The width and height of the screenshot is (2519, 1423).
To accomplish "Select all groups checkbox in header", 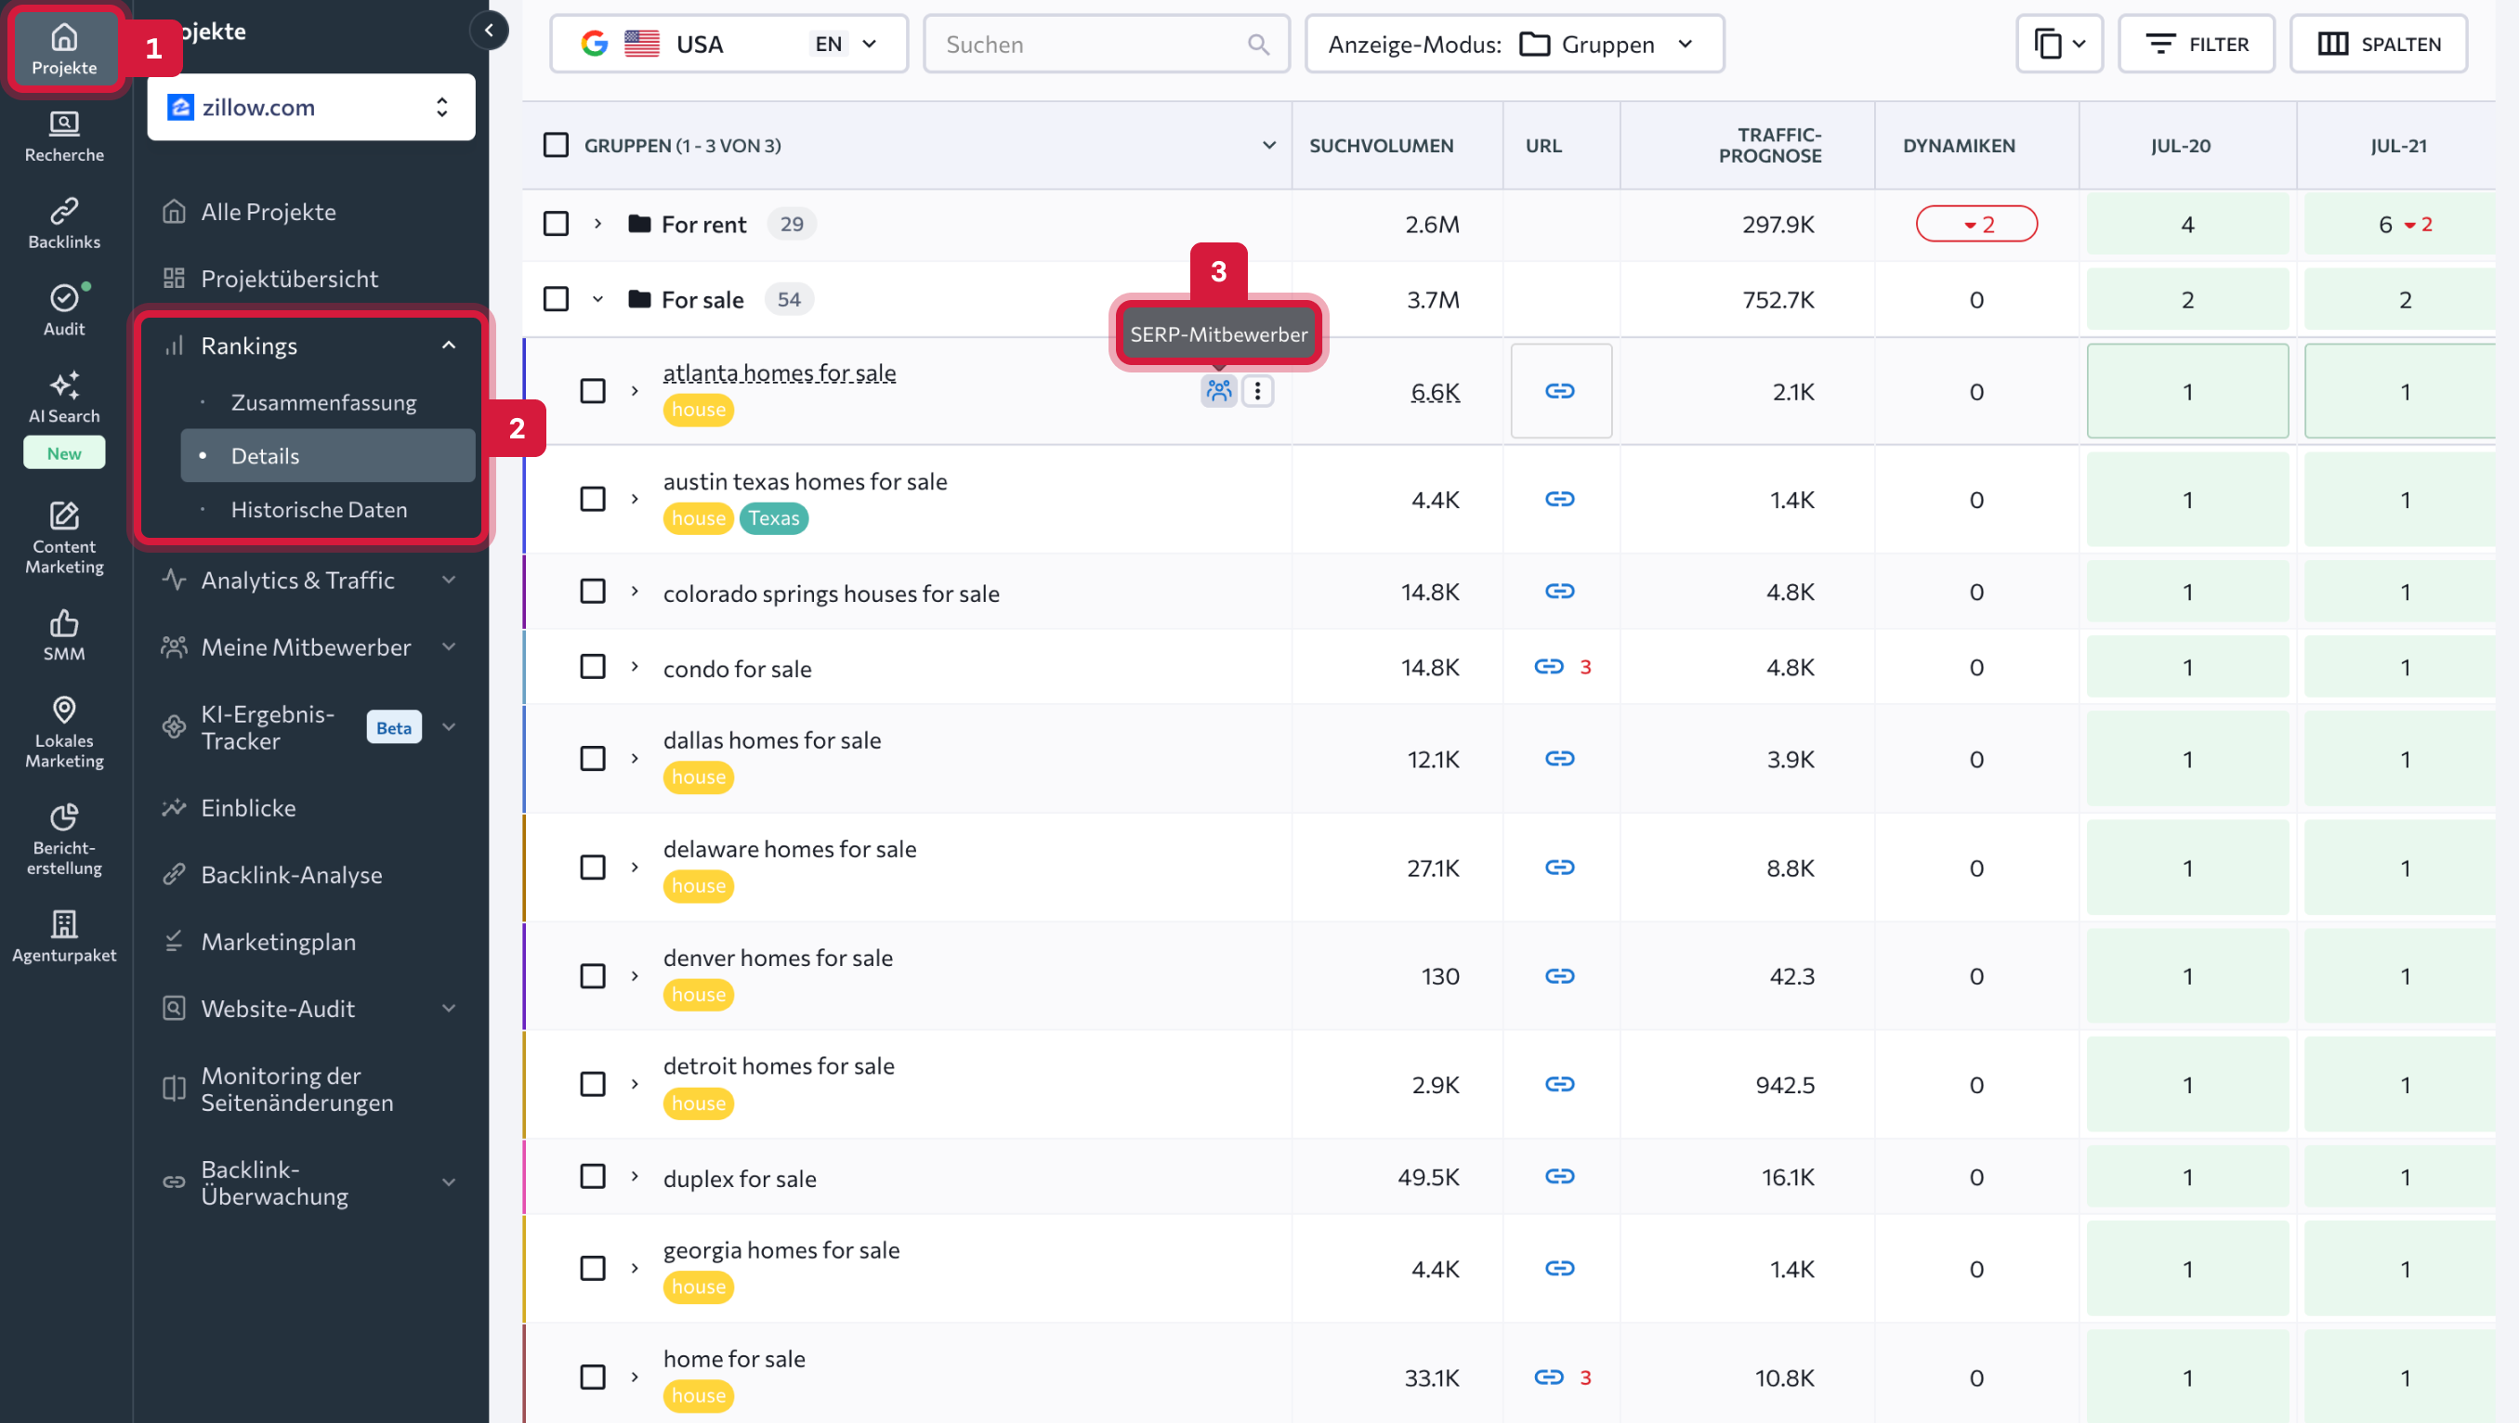I will [x=556, y=146].
